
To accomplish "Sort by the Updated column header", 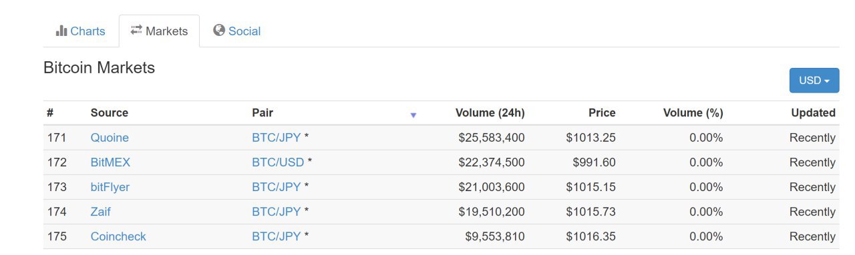I will (813, 113).
